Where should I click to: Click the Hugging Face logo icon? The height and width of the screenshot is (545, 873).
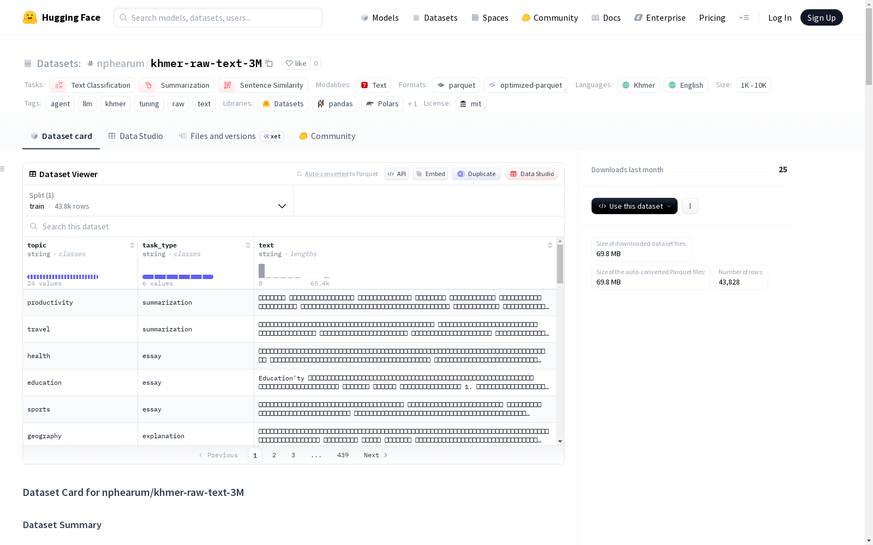[30, 17]
